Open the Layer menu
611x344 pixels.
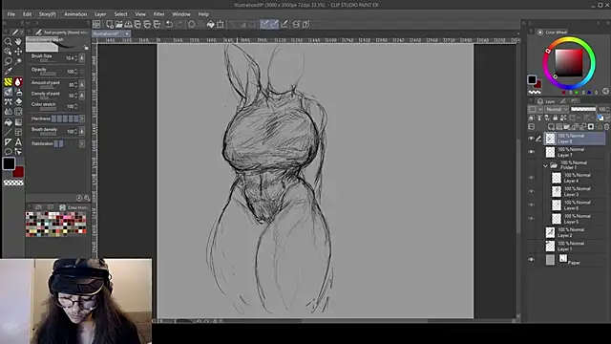100,14
